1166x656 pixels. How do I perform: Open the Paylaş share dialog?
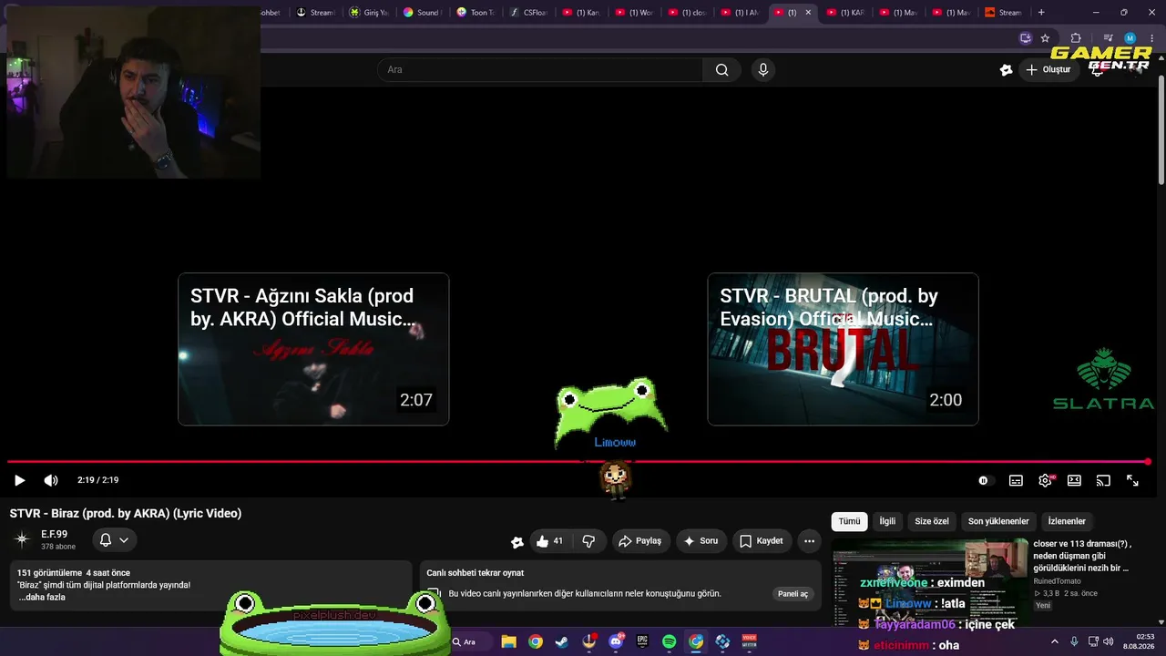coord(640,541)
